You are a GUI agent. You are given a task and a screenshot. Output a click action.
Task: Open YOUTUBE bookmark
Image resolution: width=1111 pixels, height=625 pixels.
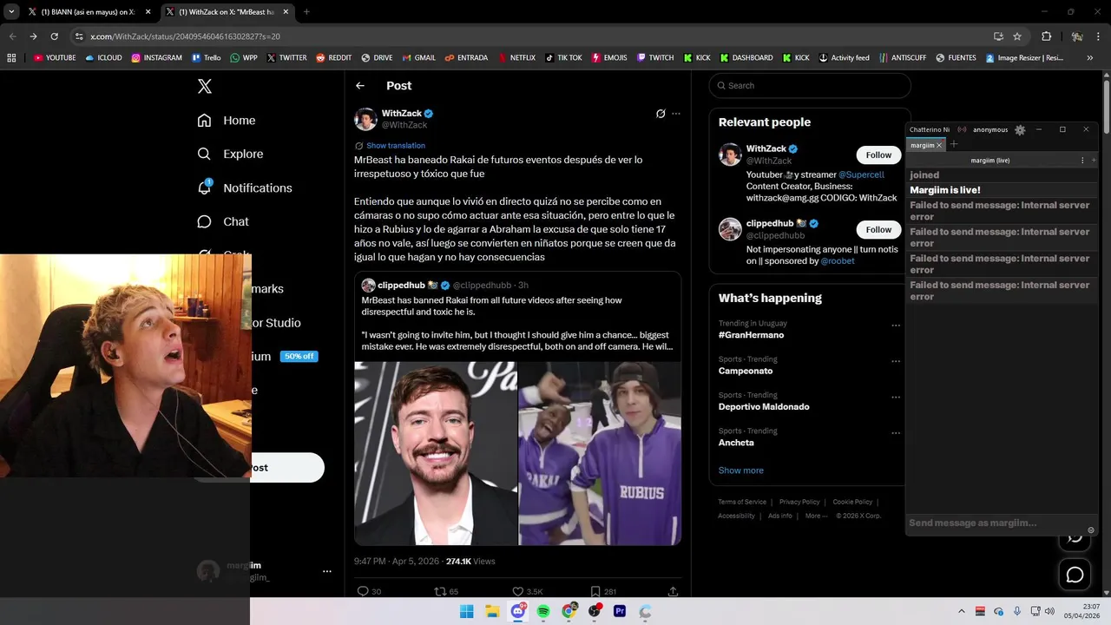coord(55,58)
